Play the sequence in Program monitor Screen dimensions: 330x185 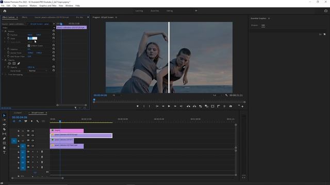click(169, 106)
